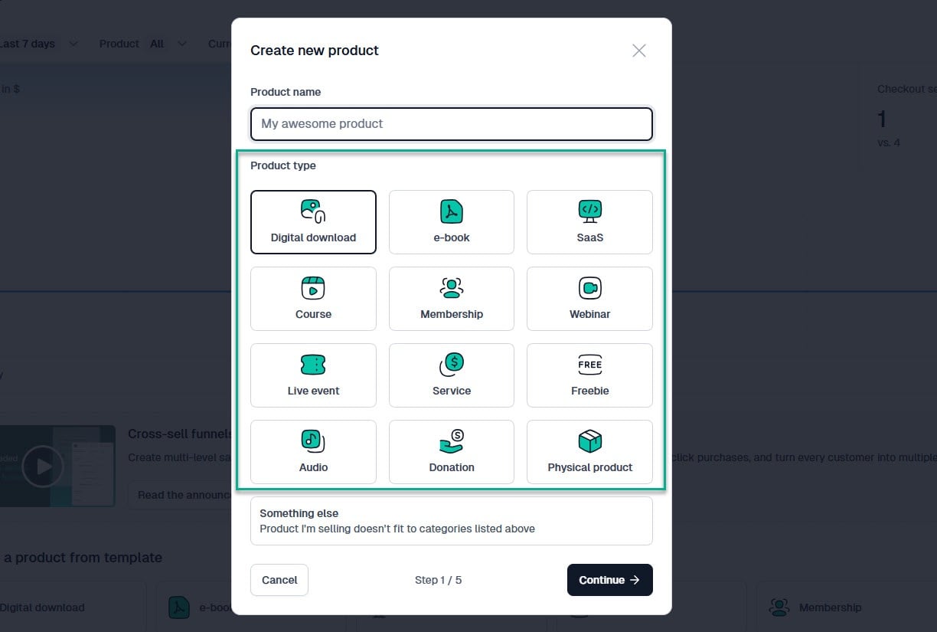
Task: Choose the Membership person icon
Action: pos(452,288)
